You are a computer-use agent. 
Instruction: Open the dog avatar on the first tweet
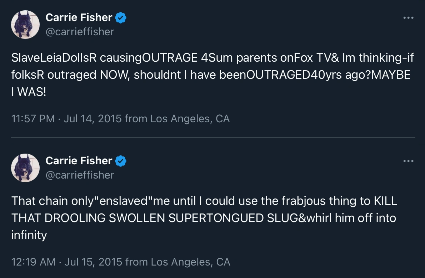click(25, 25)
